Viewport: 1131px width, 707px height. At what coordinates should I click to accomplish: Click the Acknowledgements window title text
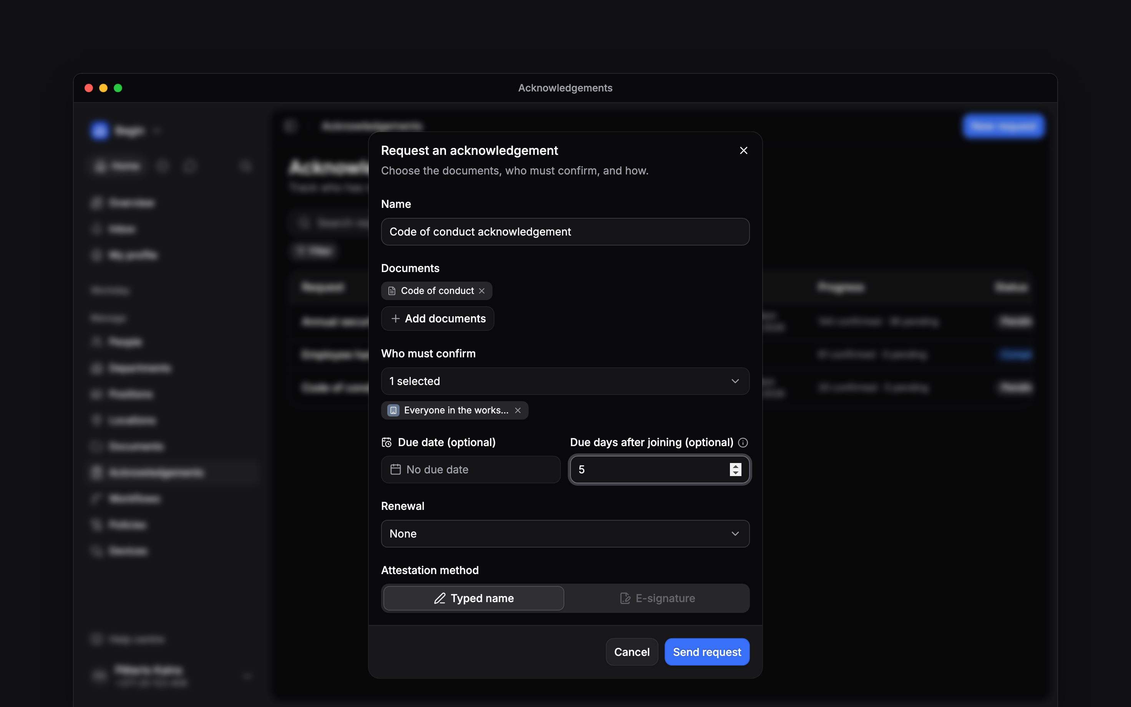565,88
